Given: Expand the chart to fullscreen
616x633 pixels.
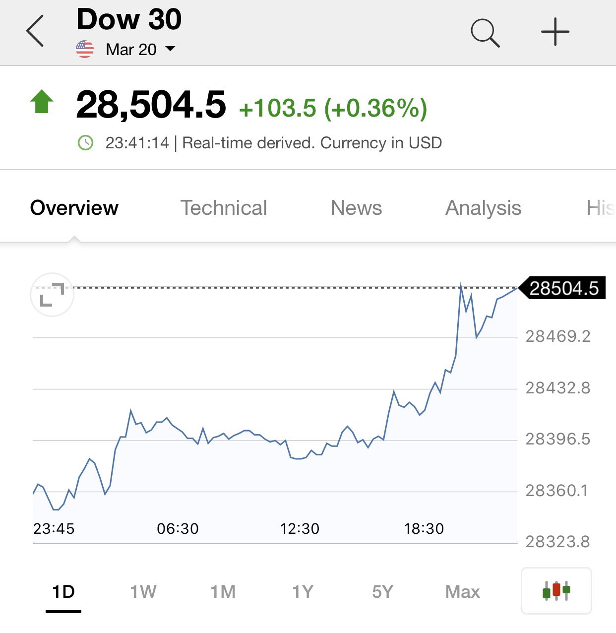Looking at the screenshot, I should 52,295.
